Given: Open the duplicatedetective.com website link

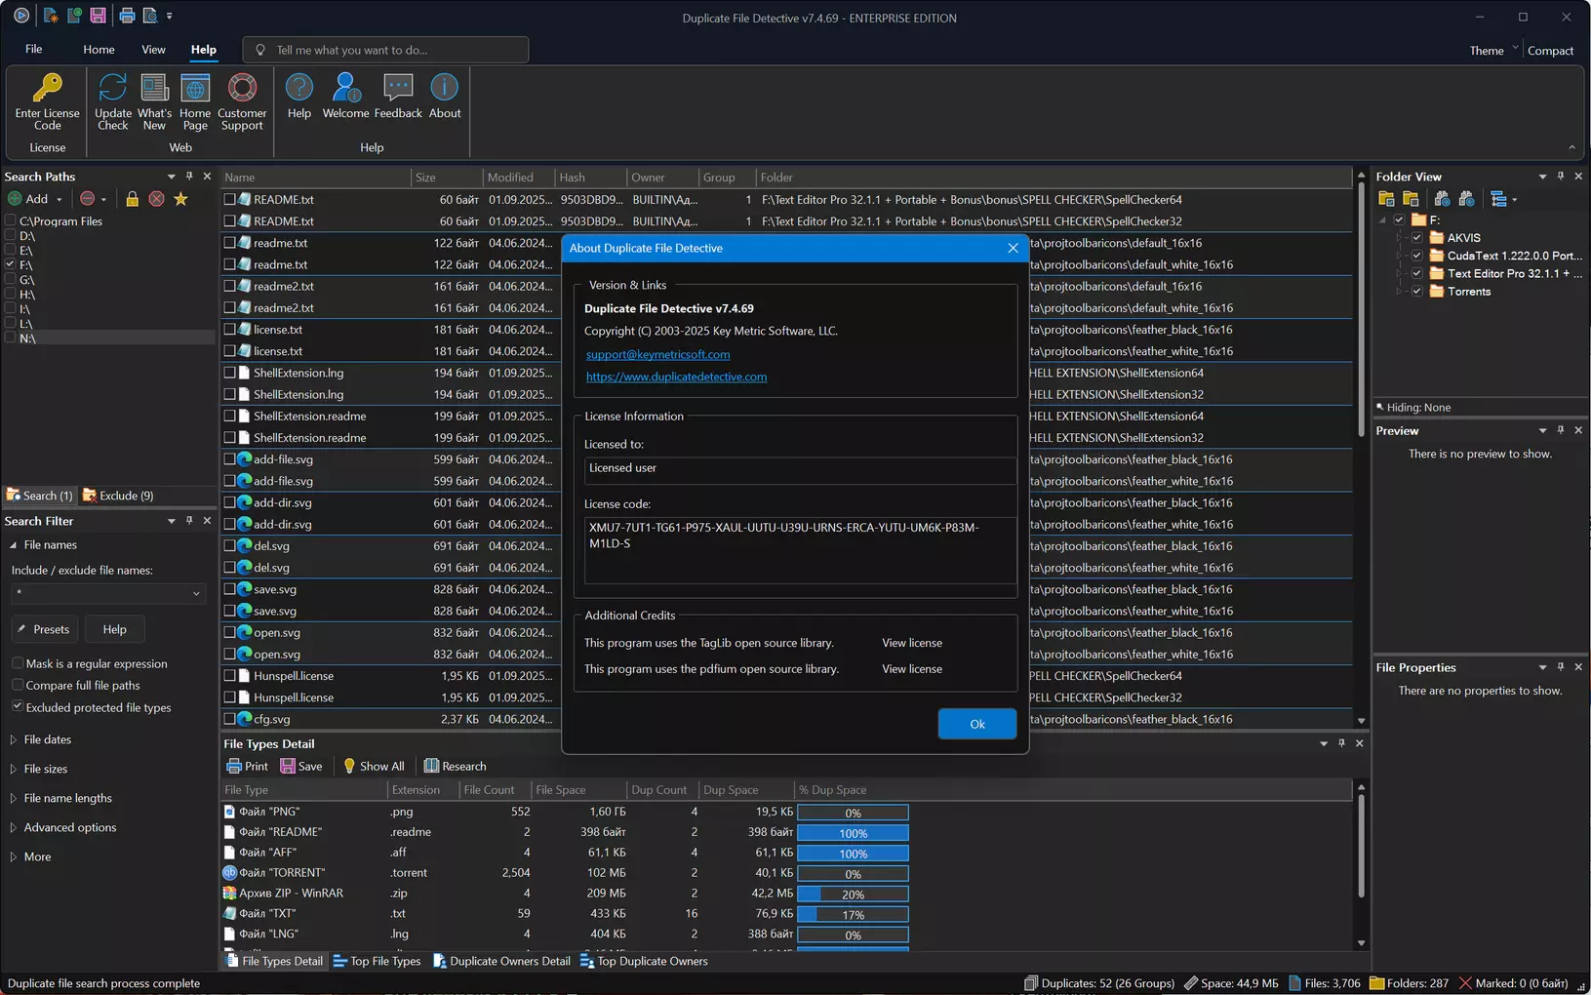Looking at the screenshot, I should pyautogui.click(x=676, y=377).
